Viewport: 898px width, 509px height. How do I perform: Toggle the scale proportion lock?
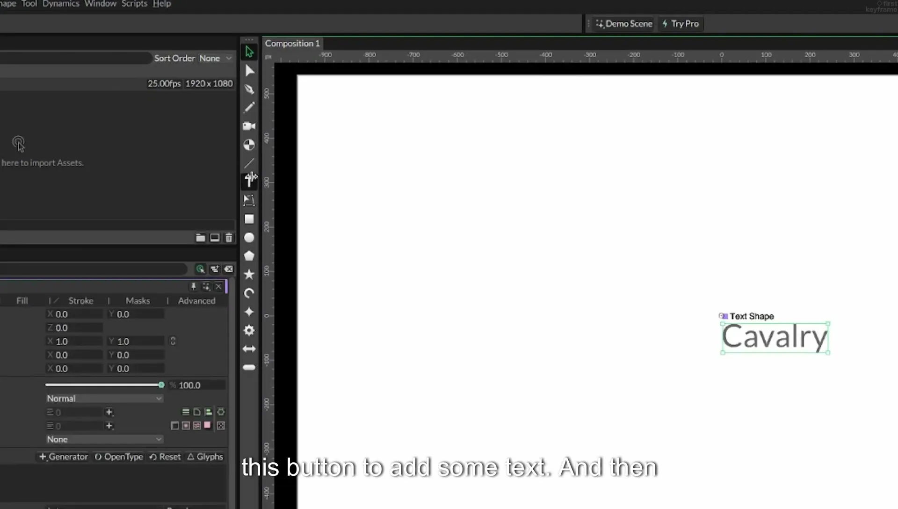[173, 341]
